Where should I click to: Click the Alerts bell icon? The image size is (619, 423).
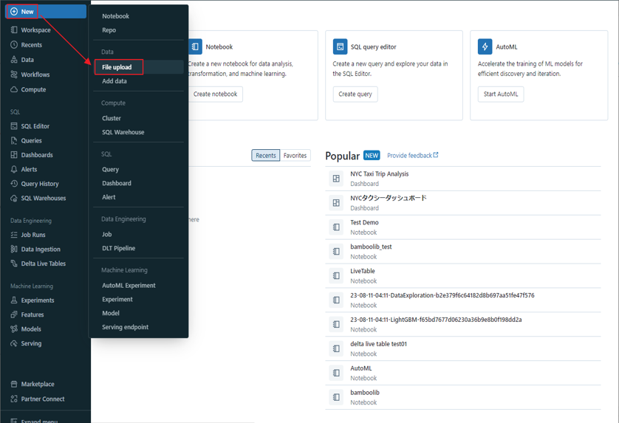(14, 169)
